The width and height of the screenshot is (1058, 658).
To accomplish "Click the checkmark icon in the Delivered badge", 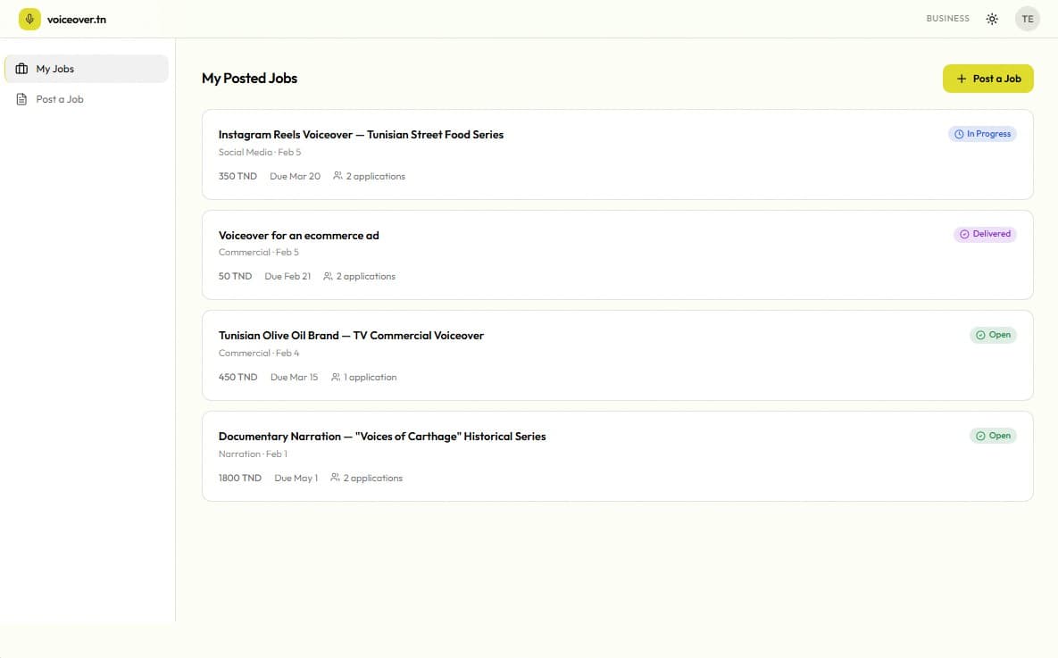I will [963, 234].
